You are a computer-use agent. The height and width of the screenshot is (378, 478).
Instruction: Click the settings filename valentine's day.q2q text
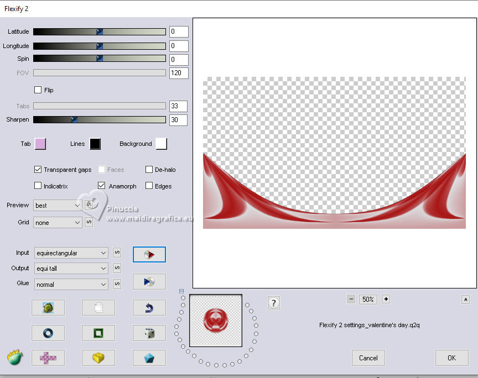point(370,325)
